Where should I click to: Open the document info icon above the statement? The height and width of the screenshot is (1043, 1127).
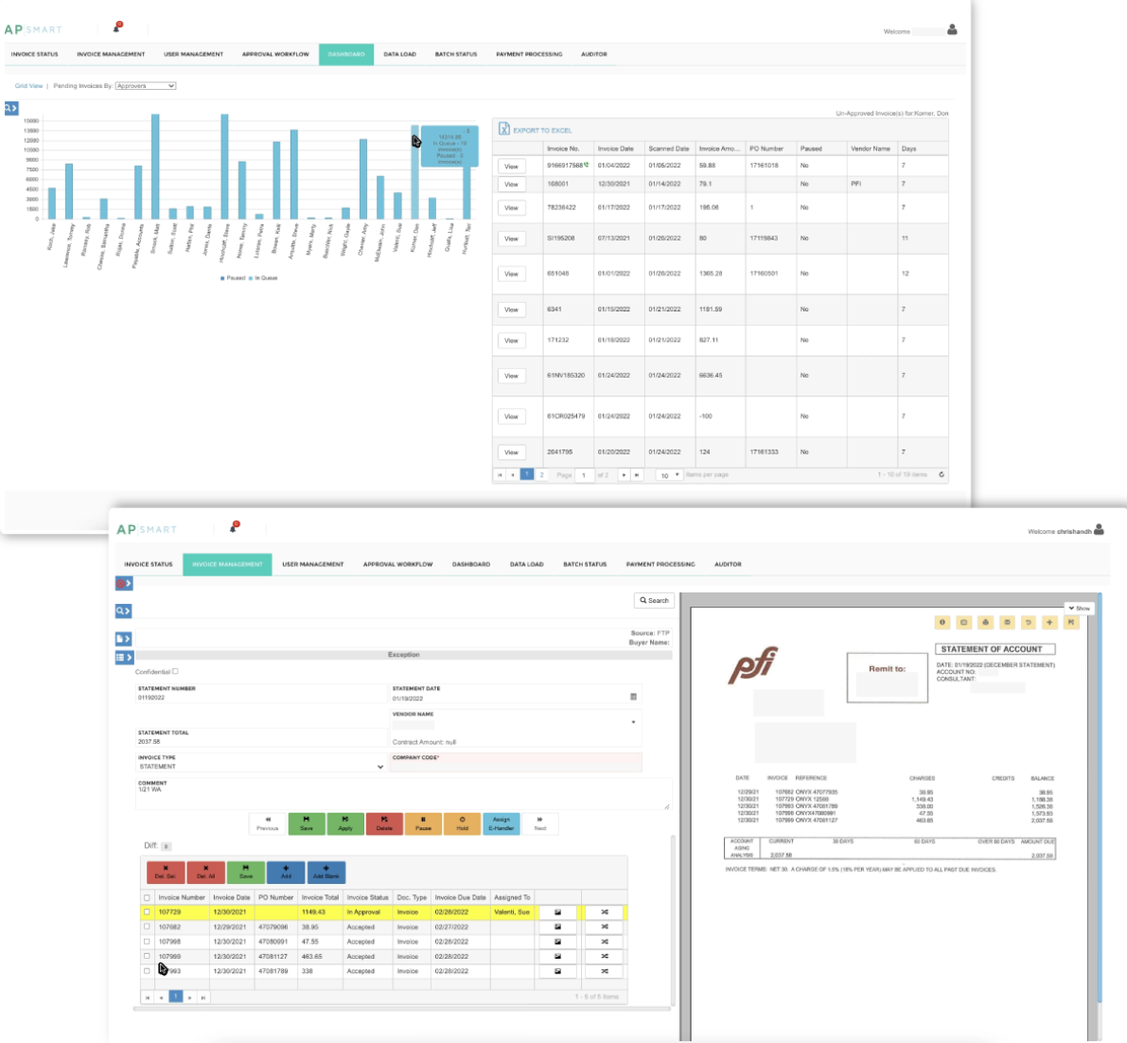(x=943, y=622)
